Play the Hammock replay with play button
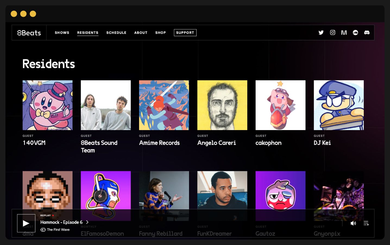This screenshot has width=390, height=245. coord(26,223)
